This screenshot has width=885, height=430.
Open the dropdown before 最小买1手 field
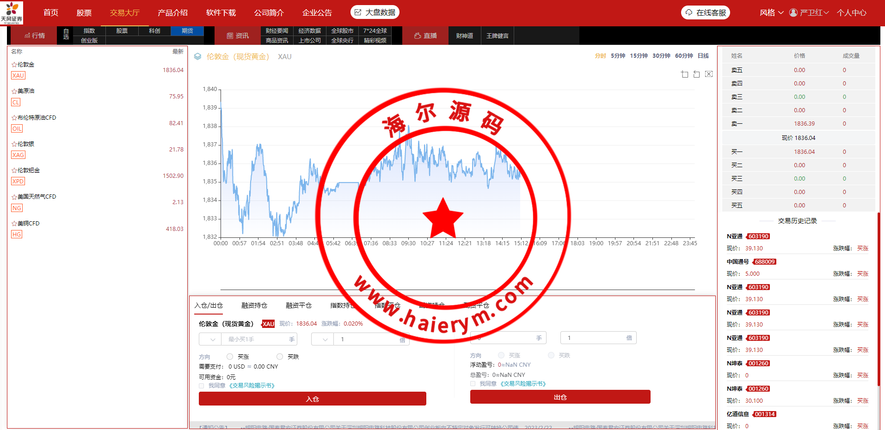point(210,339)
